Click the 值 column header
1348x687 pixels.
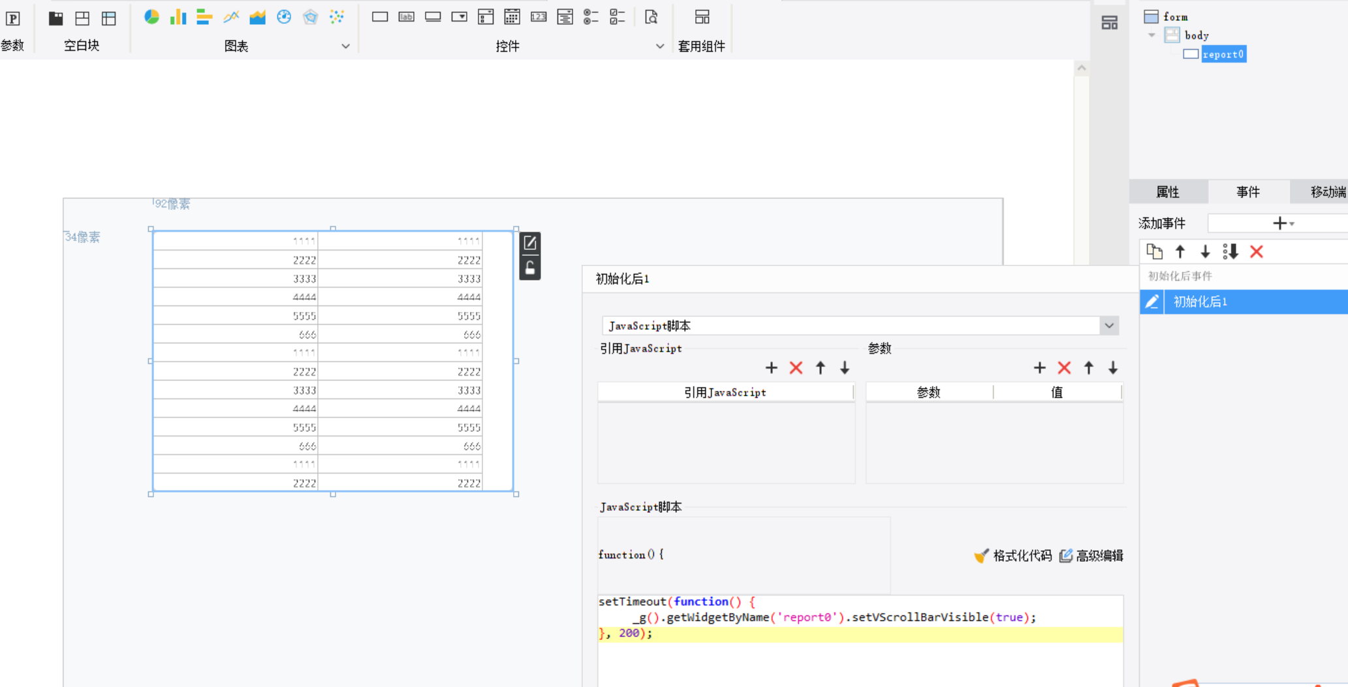pyautogui.click(x=1057, y=392)
